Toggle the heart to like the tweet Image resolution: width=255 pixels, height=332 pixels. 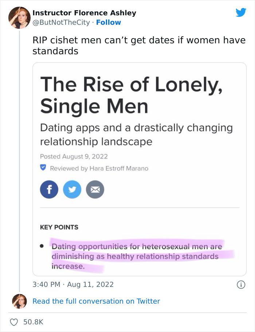[x=14, y=321]
